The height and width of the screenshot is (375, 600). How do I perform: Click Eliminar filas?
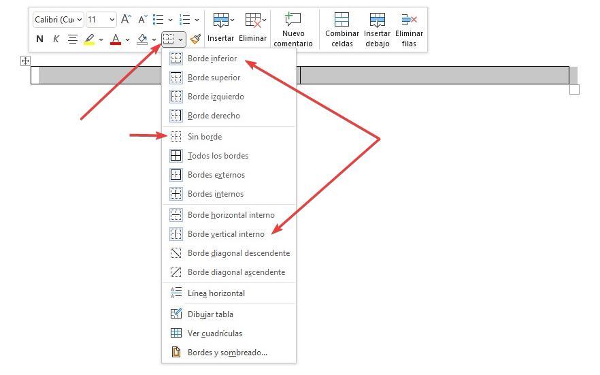pyautogui.click(x=409, y=30)
